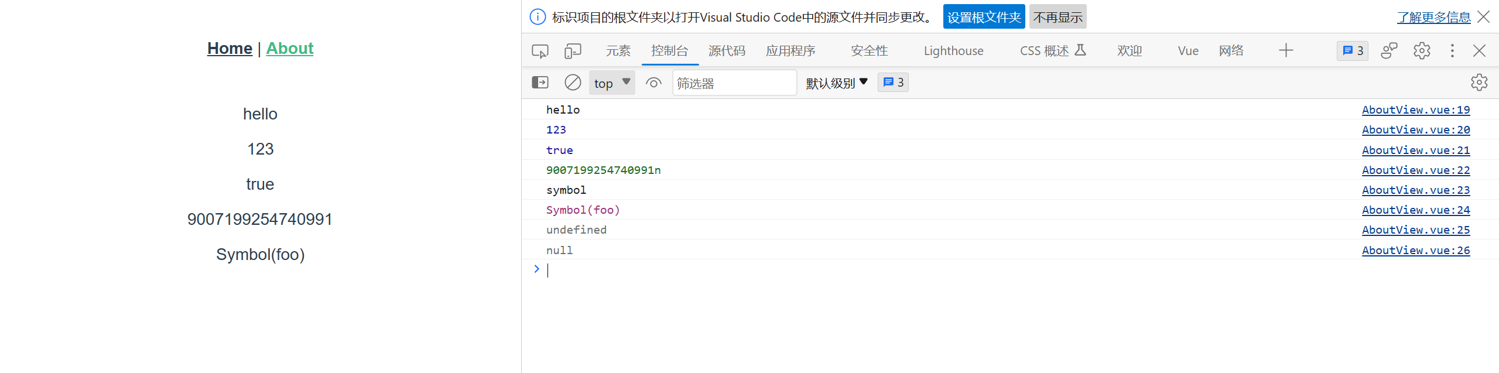Open source link AboutView.vue:20
Image resolution: width=1499 pixels, height=373 pixels.
1416,129
